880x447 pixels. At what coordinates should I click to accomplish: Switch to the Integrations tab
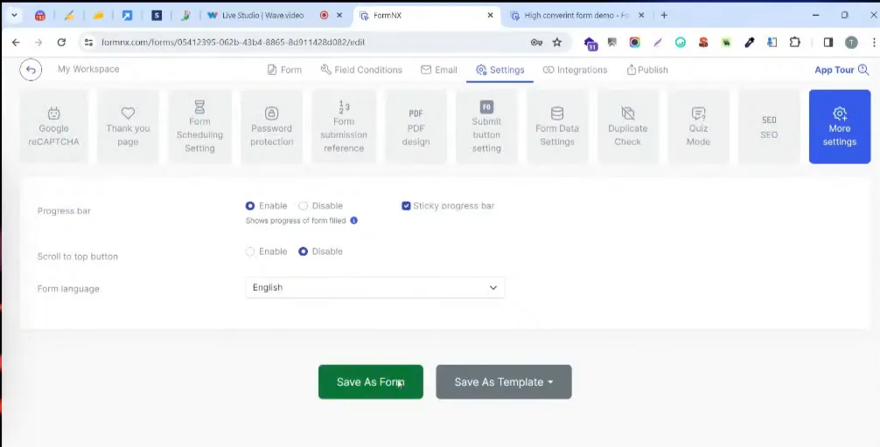[x=576, y=70]
